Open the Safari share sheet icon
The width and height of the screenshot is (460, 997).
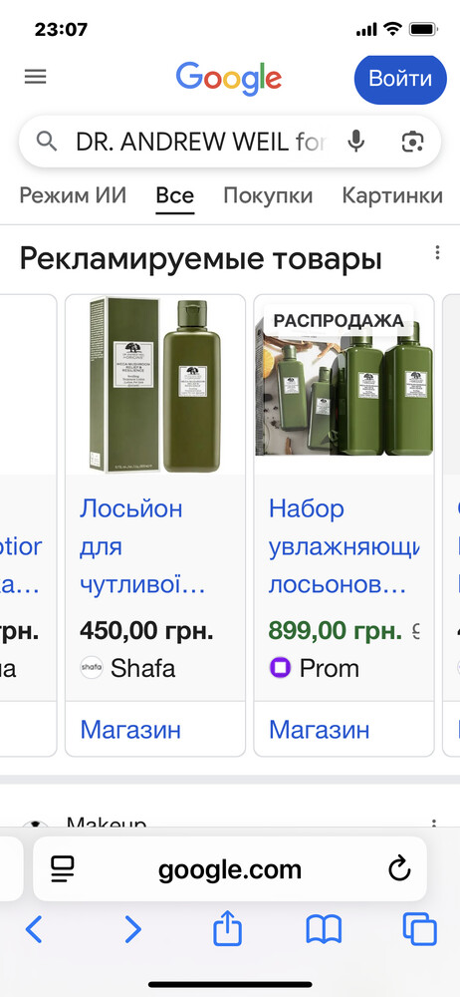(227, 928)
